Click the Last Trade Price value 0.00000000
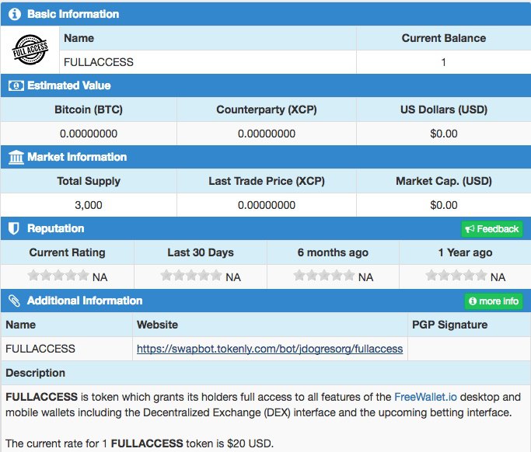The height and width of the screenshot is (452, 531). coord(267,205)
